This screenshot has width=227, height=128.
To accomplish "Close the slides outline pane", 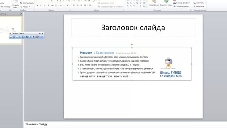I will coord(21,14).
